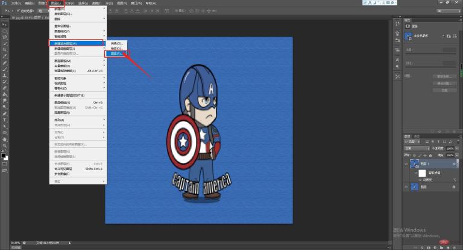Screen dimensions: 463x250
Task: Click the foreground color swatch in toolbox
Action: (4, 156)
